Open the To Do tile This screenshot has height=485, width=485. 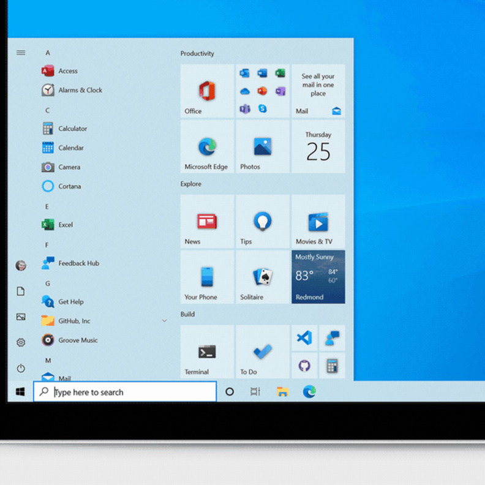pos(263,352)
